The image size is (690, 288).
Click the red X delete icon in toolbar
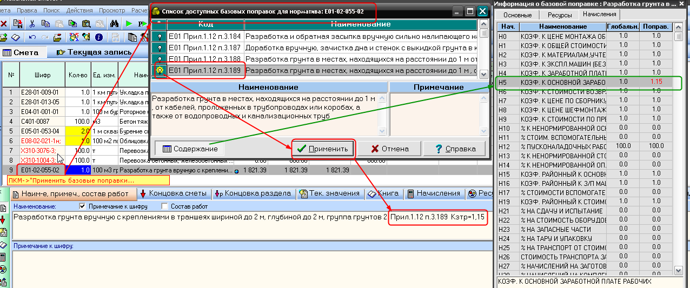4,24
